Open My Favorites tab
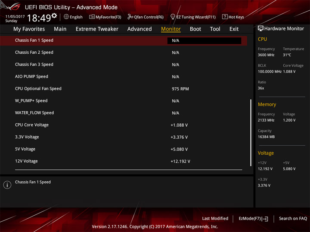The width and height of the screenshot is (310, 232). [29, 29]
